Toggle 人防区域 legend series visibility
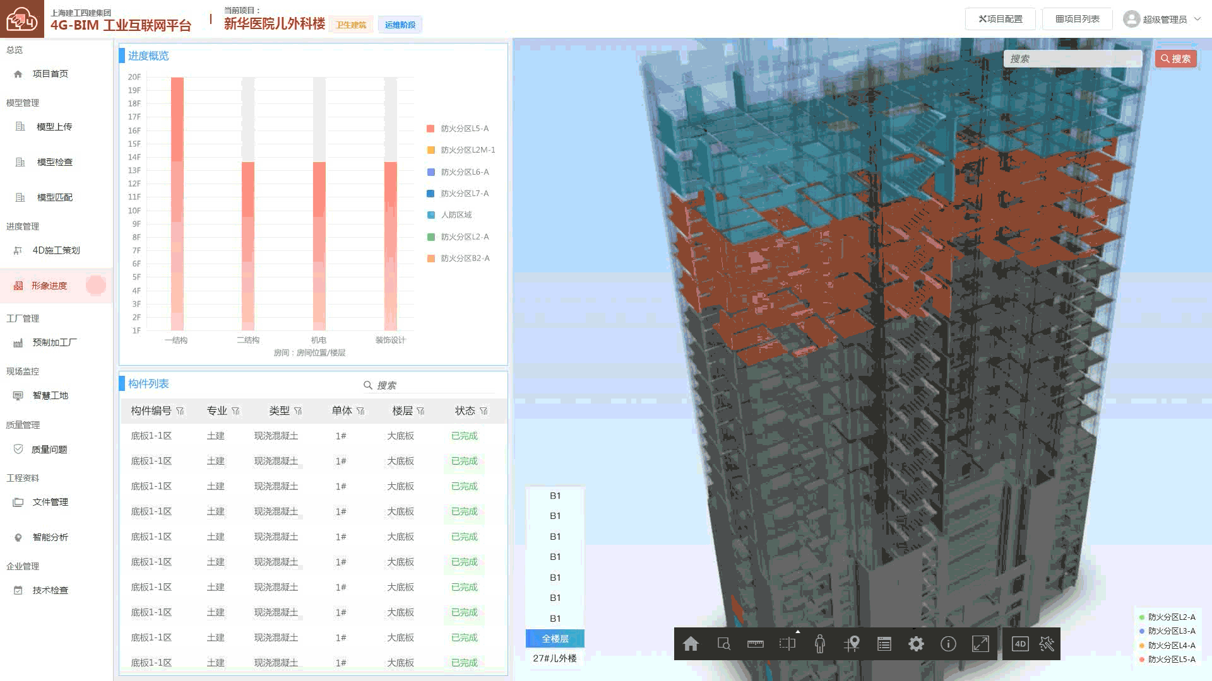Screen dimensions: 1212x681 449,215
